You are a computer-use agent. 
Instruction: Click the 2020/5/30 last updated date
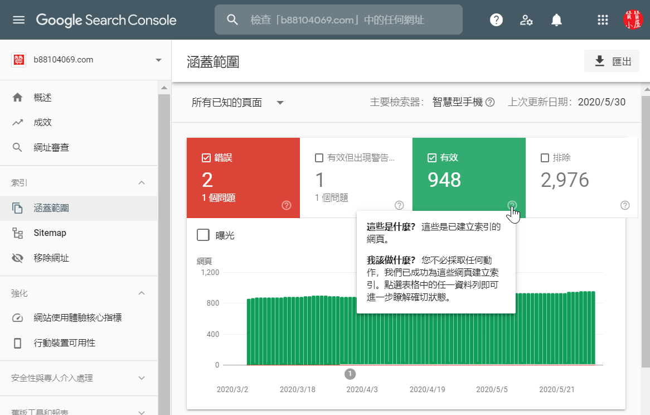602,102
